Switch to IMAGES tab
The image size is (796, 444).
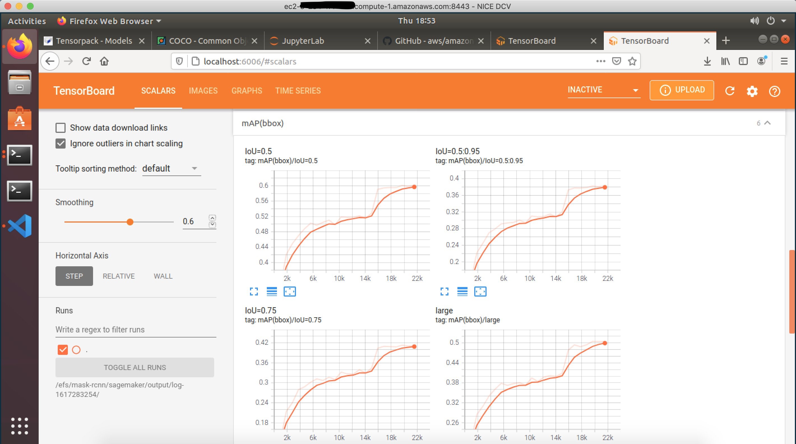(203, 91)
